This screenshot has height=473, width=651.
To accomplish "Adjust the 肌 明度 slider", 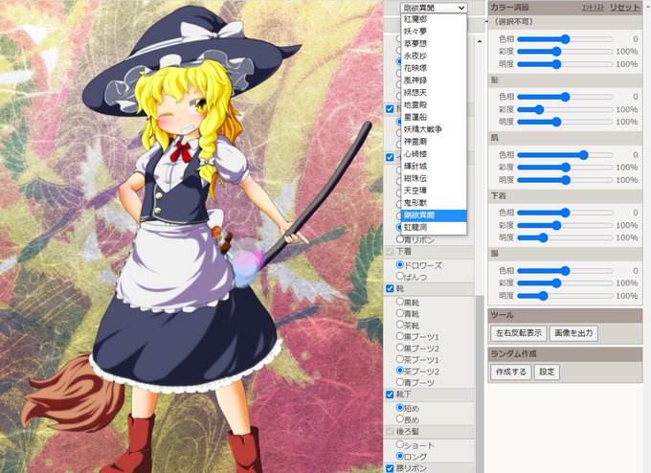I will 565,180.
